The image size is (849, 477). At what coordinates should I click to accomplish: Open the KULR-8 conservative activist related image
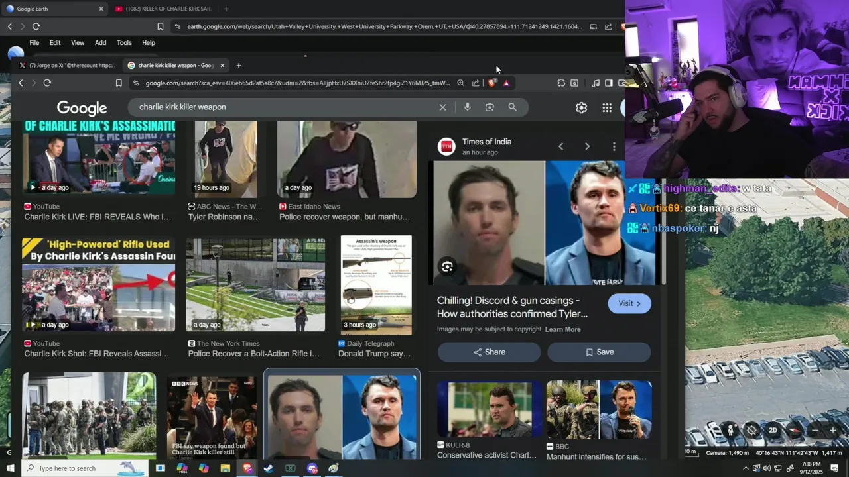pyautogui.click(x=488, y=409)
